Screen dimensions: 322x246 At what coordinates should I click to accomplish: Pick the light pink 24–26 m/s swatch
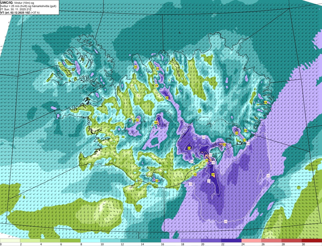tap(252, 240)
